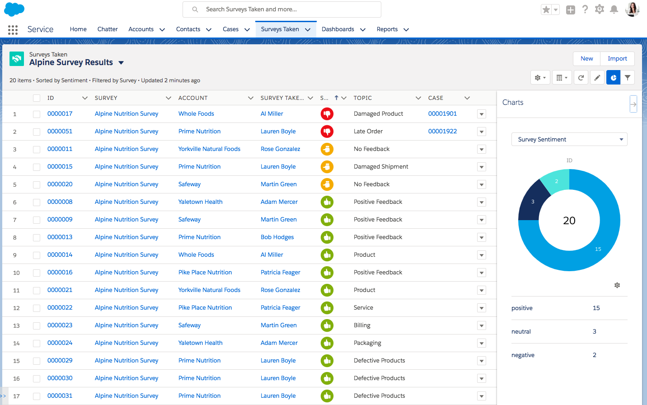This screenshot has width=647, height=405.
Task: Click the neutral dark navy donut segment
Action: pyautogui.click(x=532, y=202)
